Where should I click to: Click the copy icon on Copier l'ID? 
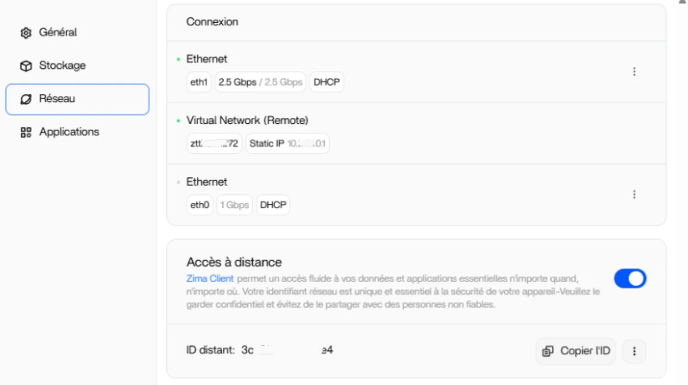548,351
